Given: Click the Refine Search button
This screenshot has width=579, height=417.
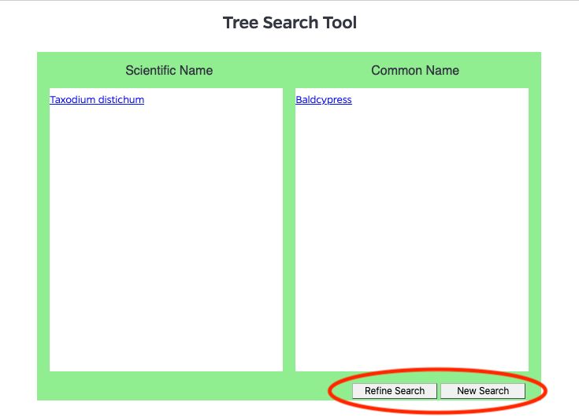Looking at the screenshot, I should 395,391.
